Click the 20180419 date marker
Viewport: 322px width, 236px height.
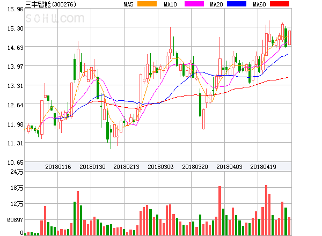263,167
